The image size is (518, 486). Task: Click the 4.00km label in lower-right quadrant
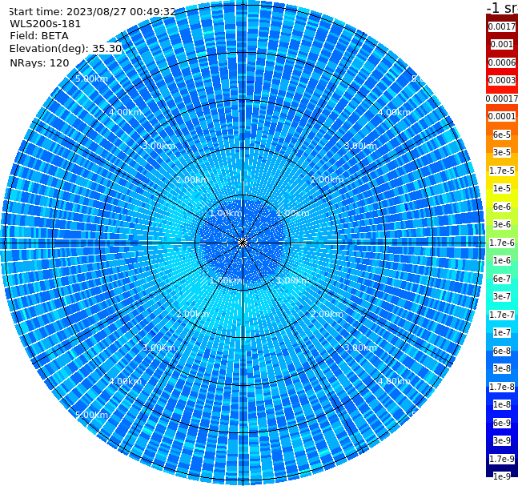click(x=394, y=381)
